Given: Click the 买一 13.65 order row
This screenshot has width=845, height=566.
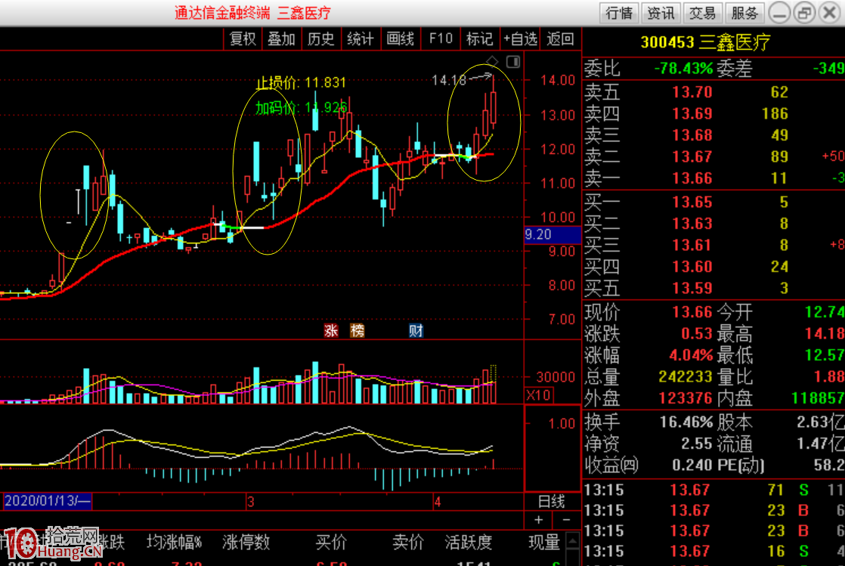Looking at the screenshot, I should [x=713, y=203].
